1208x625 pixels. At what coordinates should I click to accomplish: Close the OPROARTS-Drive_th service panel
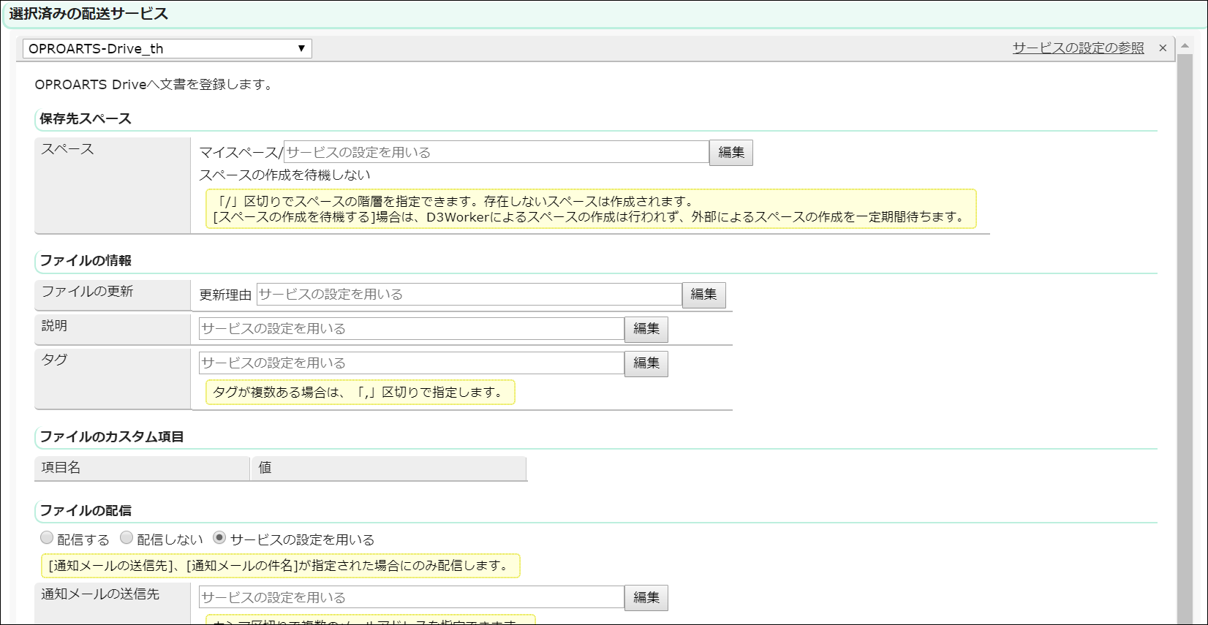click(x=1163, y=48)
